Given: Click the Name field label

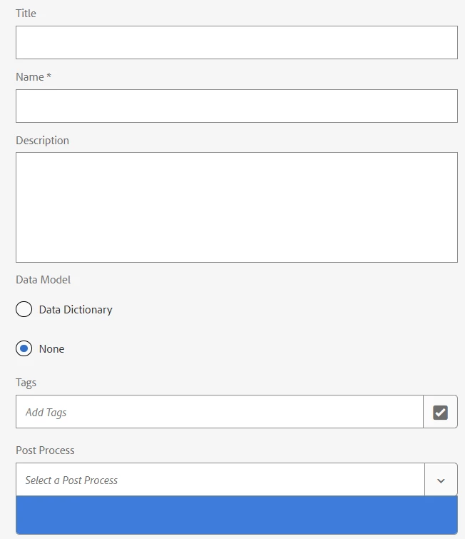Looking at the screenshot, I should point(30,77).
